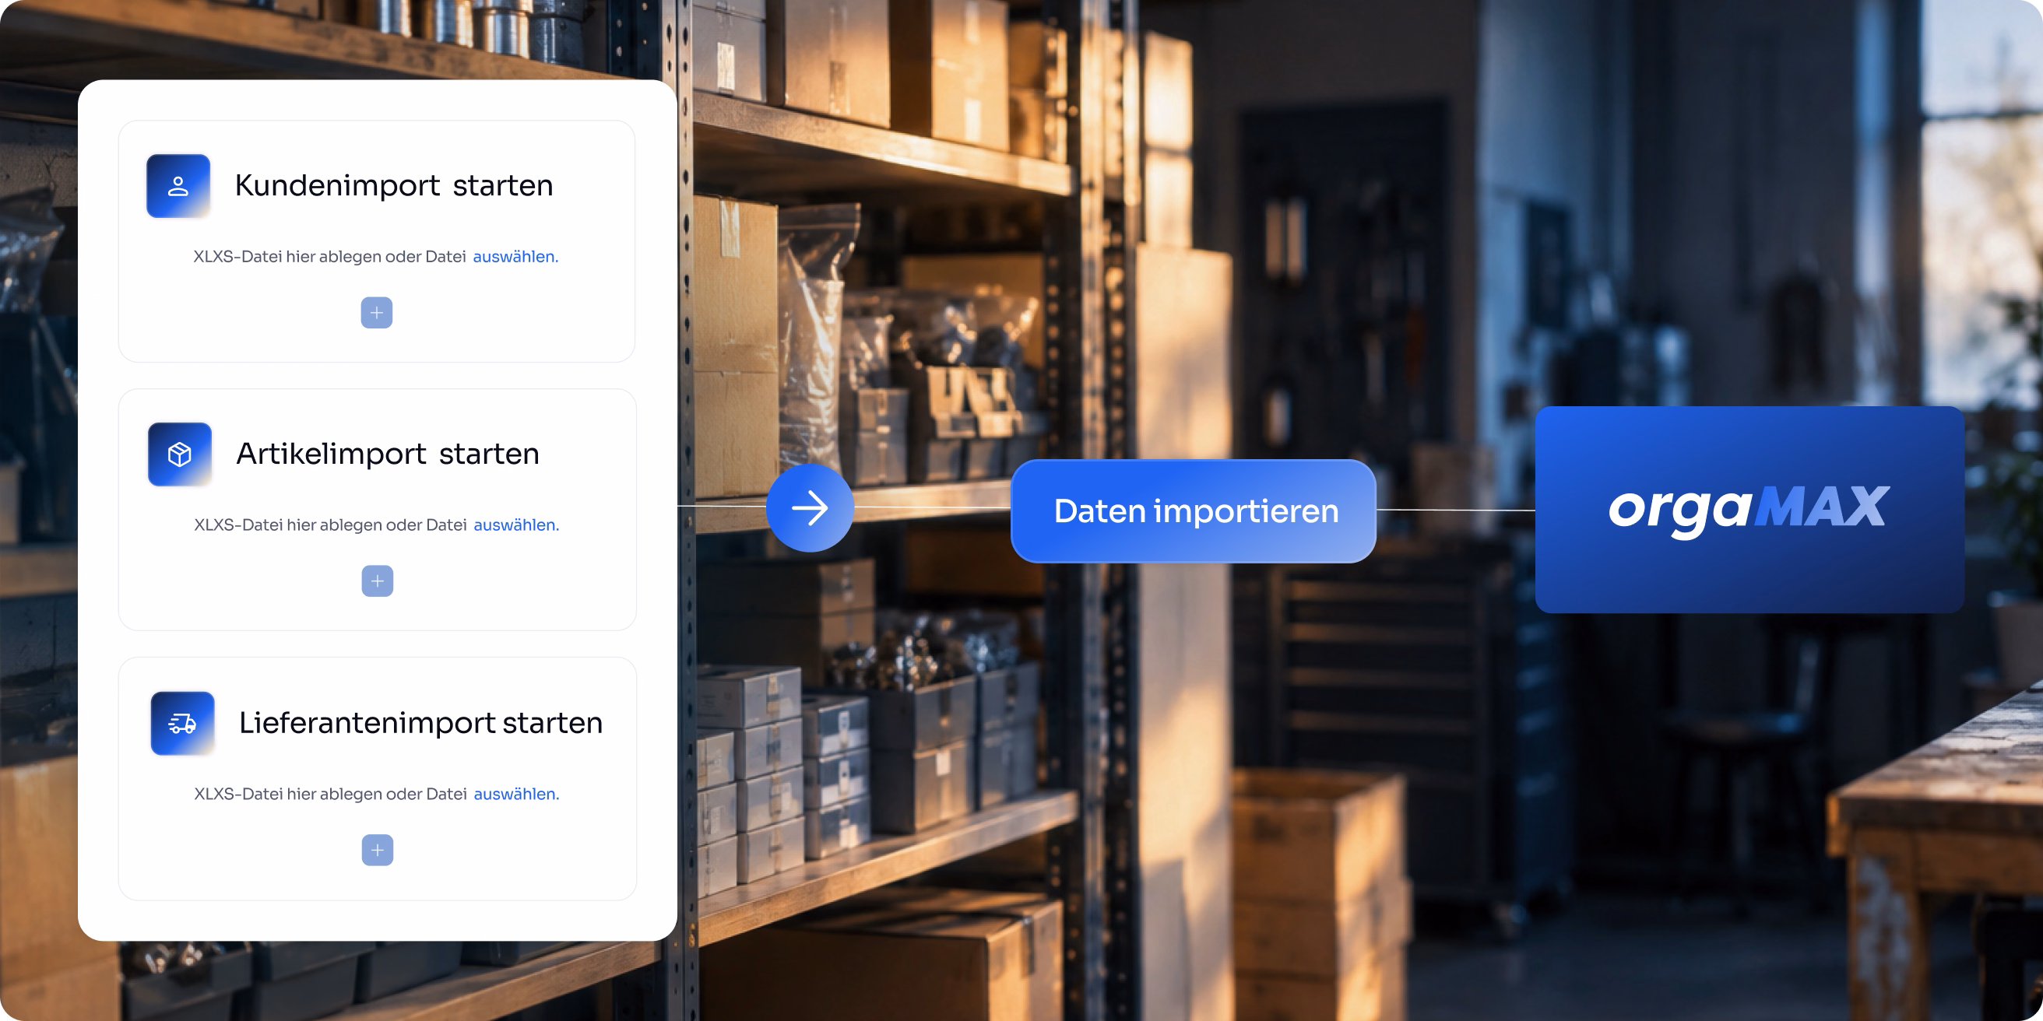Viewport: 2043px width, 1021px height.
Task: Click the package box icon beside Artikelimport
Action: point(180,454)
